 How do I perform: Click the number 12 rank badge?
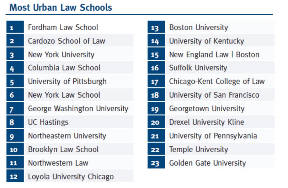click(15, 176)
